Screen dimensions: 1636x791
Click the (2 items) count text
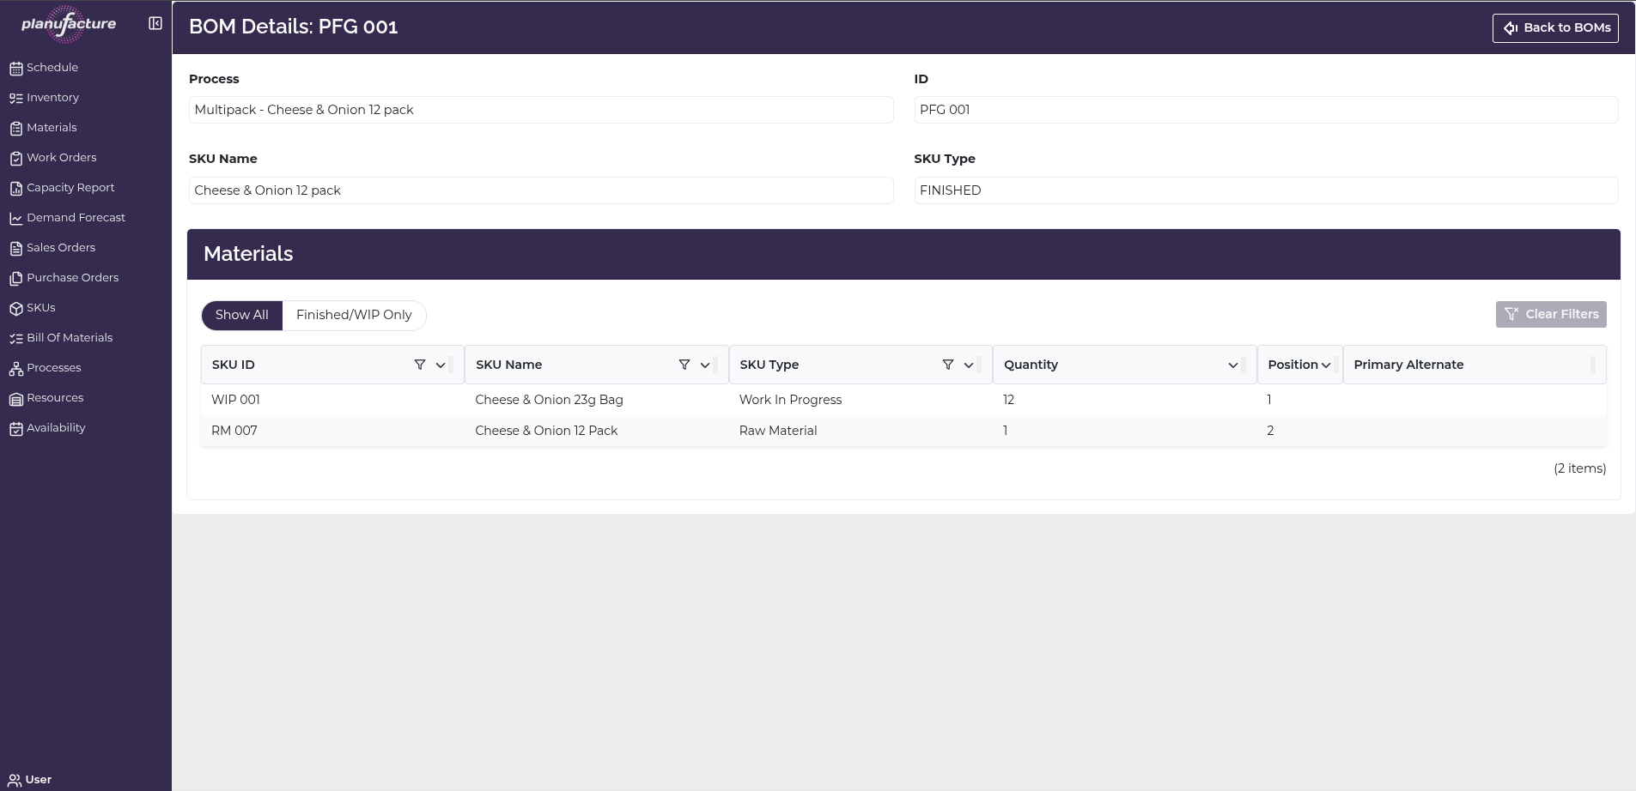(x=1579, y=468)
